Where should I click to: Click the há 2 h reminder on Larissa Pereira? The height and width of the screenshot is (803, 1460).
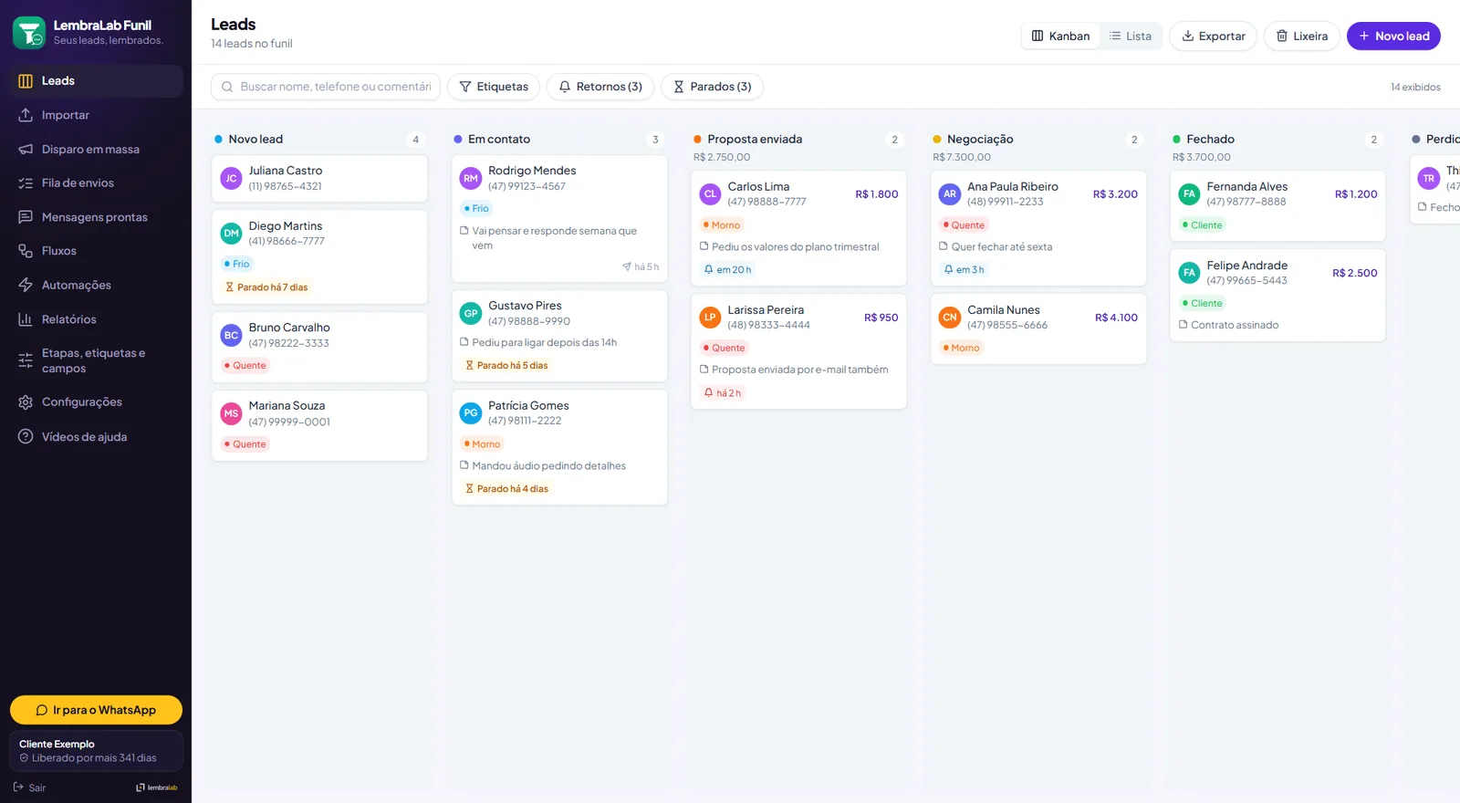[x=722, y=393]
